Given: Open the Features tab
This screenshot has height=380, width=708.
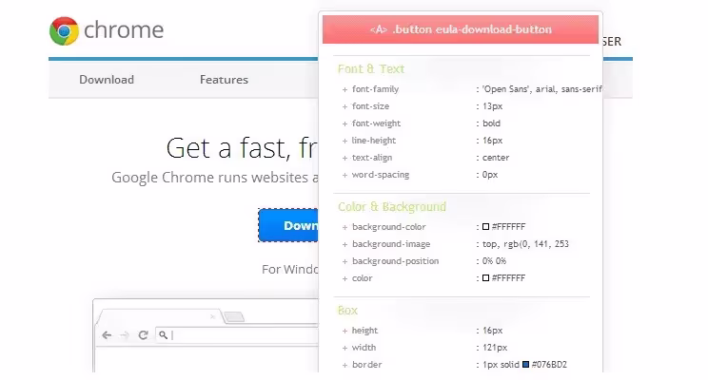Looking at the screenshot, I should click(224, 80).
